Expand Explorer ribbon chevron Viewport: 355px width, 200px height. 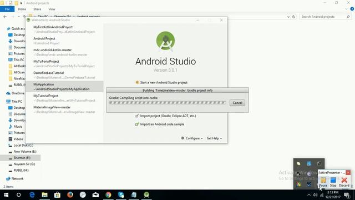pyautogui.click(x=346, y=9)
